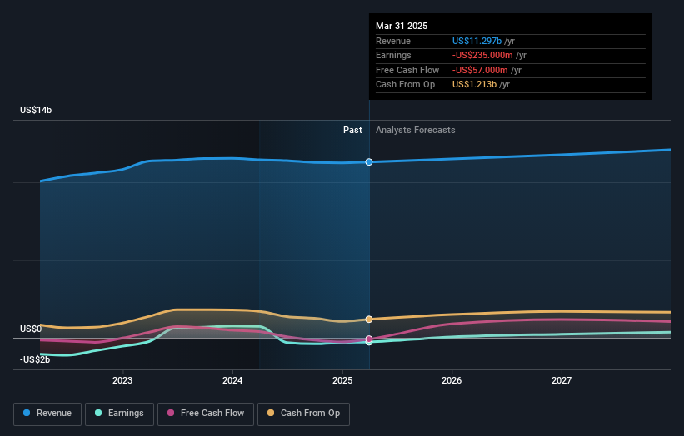Screen dimensions: 684x436
Task: Click the US$11.297b revenue value
Action: (477, 41)
